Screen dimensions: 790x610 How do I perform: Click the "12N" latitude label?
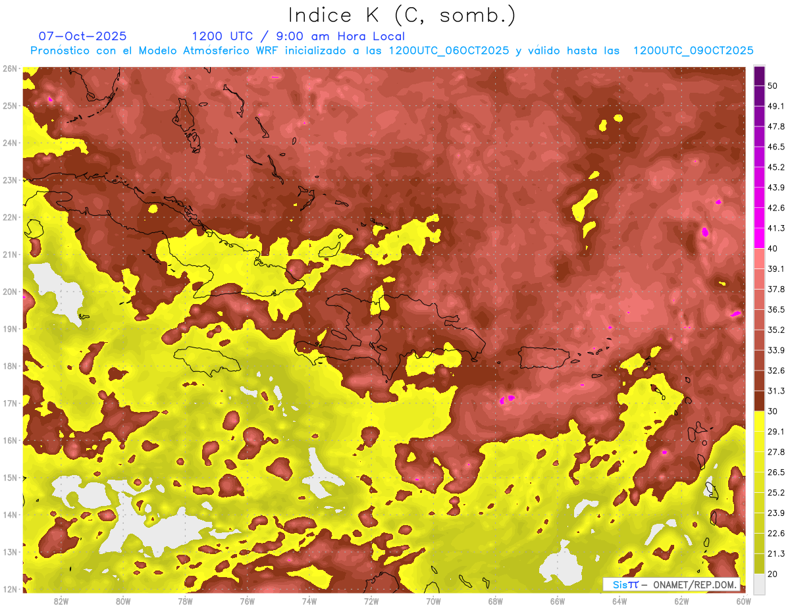tap(9, 589)
